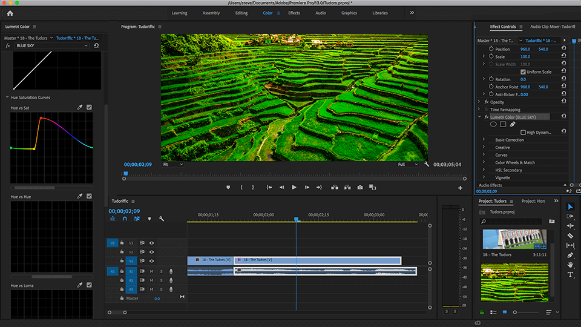Image resolution: width=581 pixels, height=327 pixels.
Task: Show more workspaces chevron
Action: [412, 13]
